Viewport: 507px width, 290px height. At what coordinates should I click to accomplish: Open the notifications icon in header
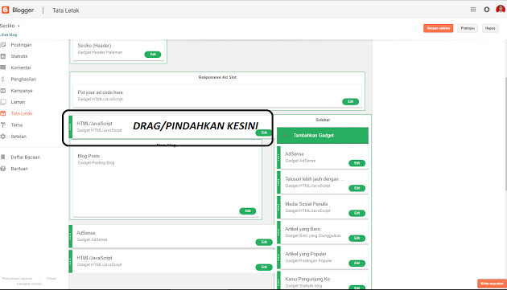487,10
